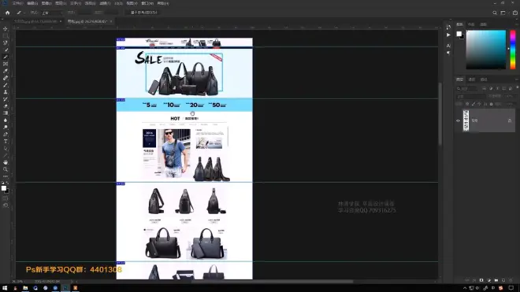Toggle lock position icon
520x292 pixels.
point(479,104)
